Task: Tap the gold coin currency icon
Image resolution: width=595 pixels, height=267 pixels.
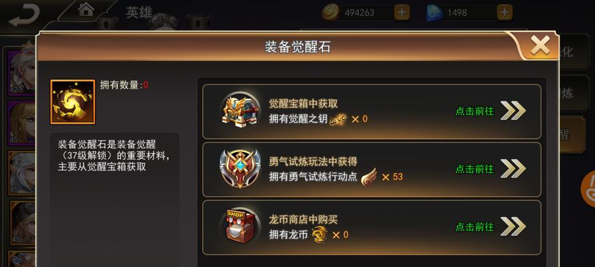Action: 331,13
